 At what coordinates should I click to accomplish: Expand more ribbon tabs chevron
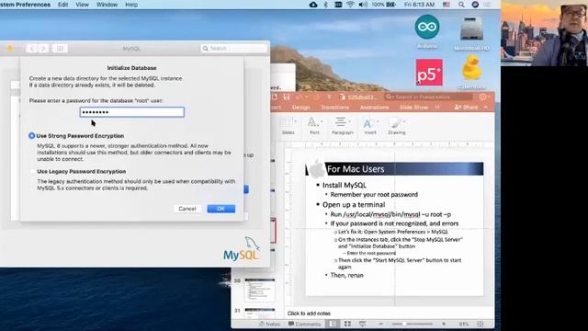(437, 108)
